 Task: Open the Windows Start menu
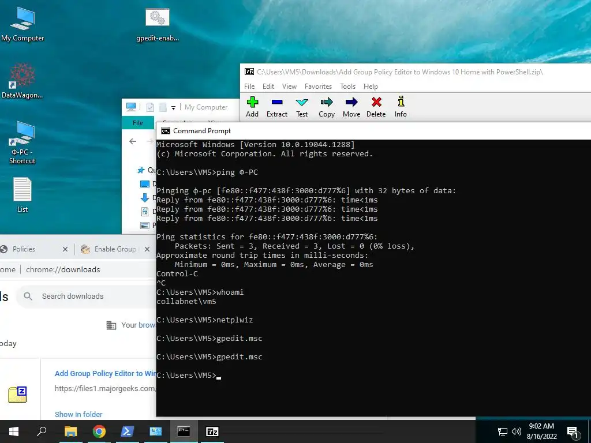coord(14,431)
